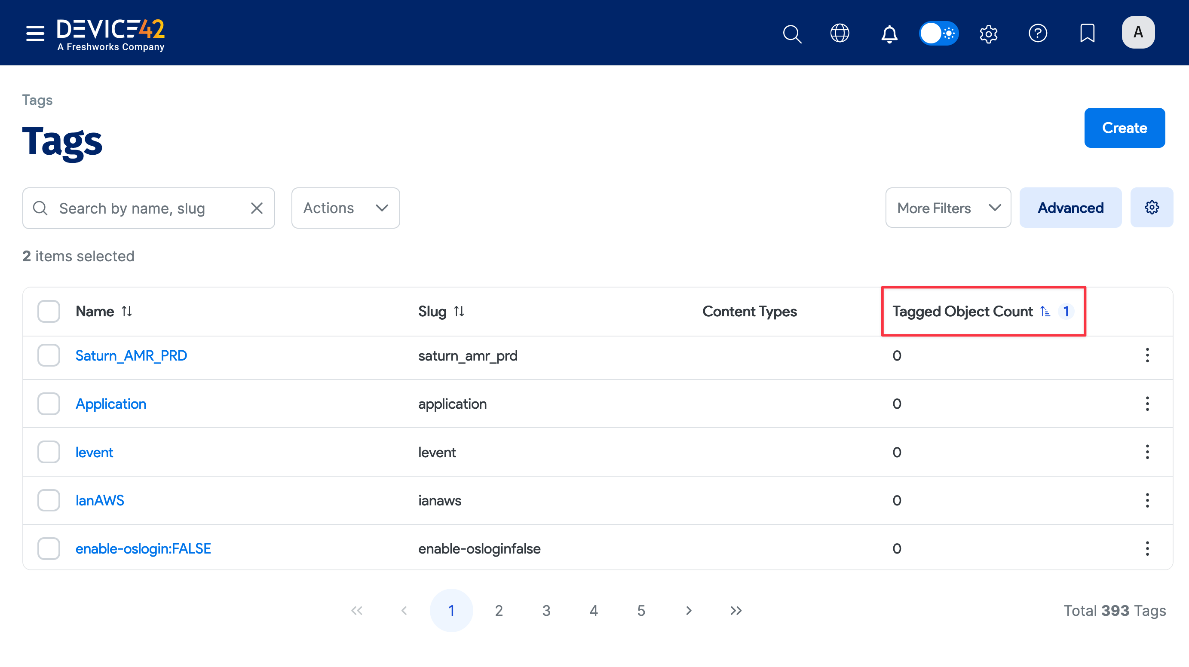
Task: Click the globe language icon
Action: point(840,33)
